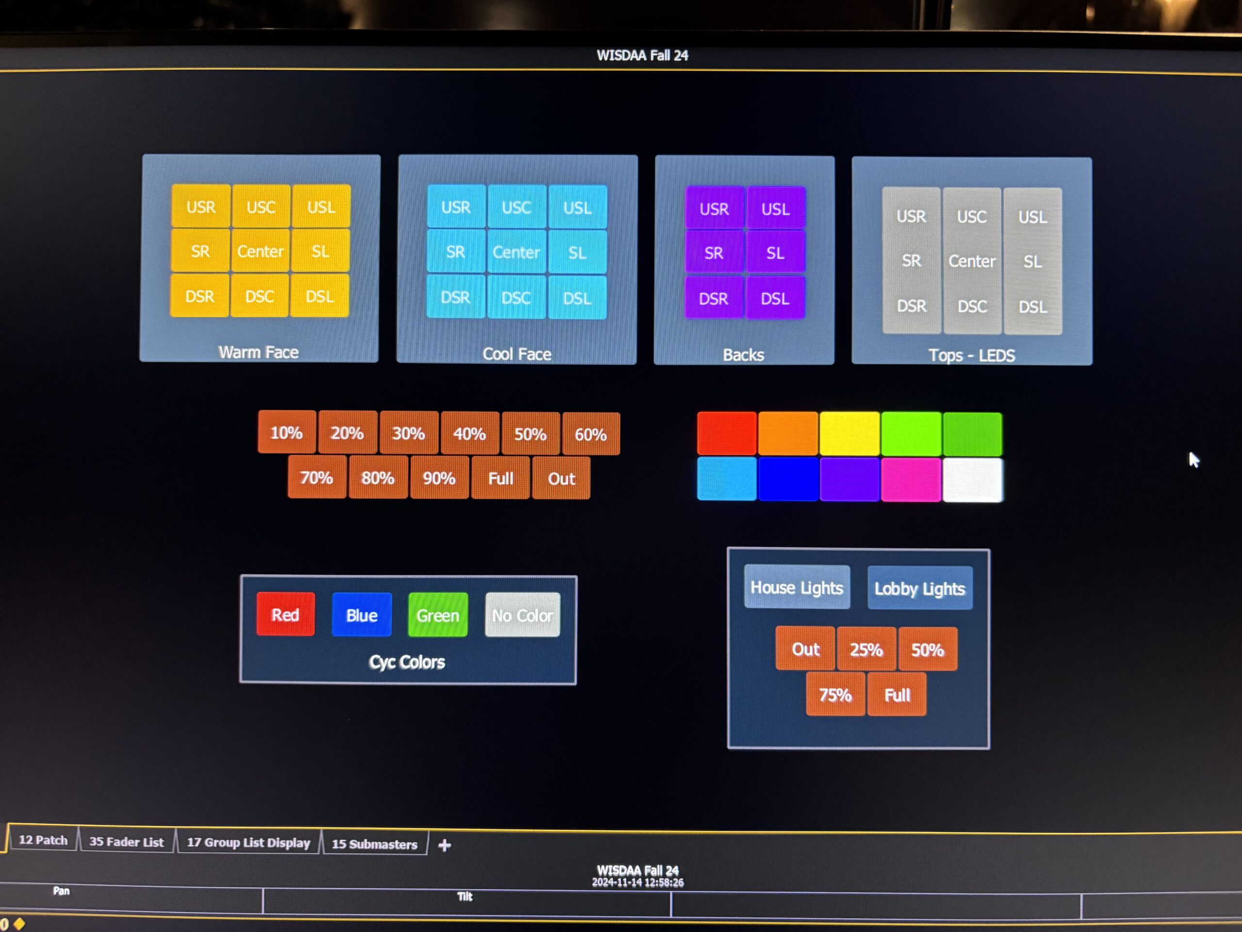Select Center in the Warm Face group
This screenshot has height=932, width=1242.
click(x=260, y=250)
